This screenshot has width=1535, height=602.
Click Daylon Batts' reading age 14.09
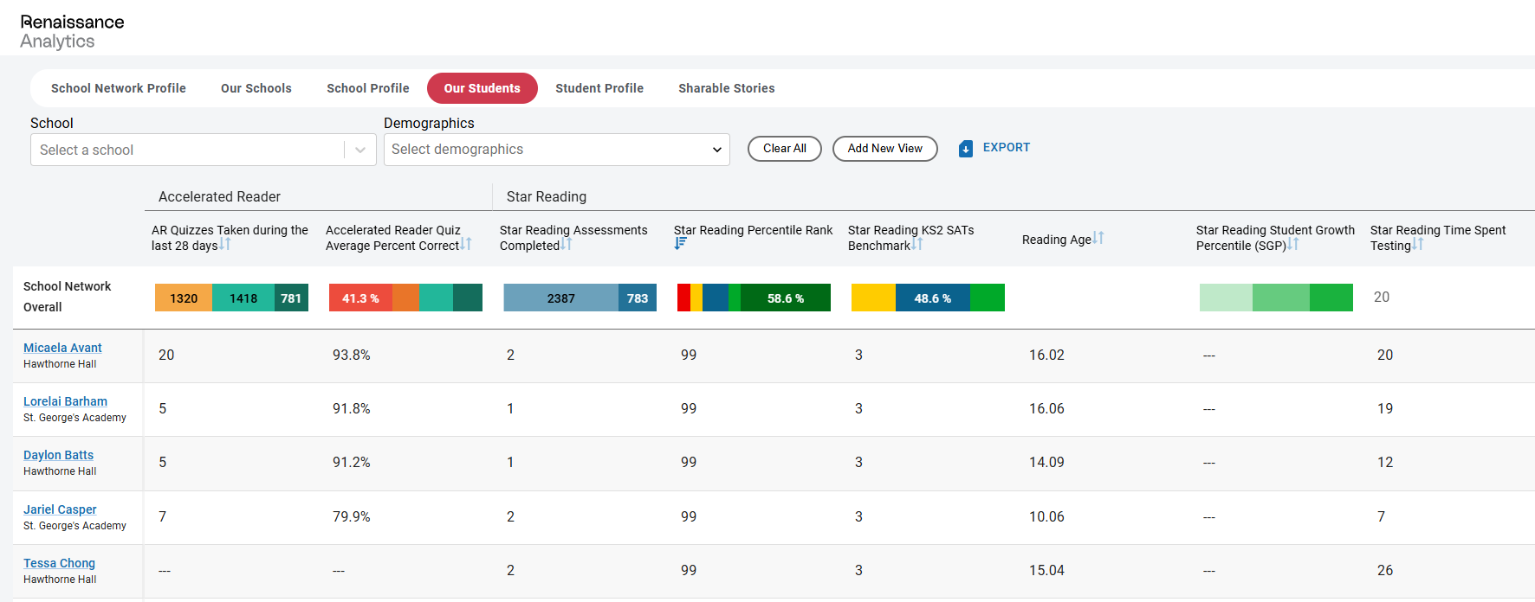tap(1046, 462)
